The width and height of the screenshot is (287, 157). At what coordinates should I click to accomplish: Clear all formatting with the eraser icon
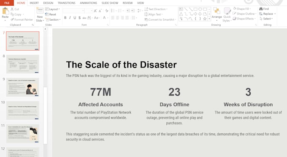[107, 11]
